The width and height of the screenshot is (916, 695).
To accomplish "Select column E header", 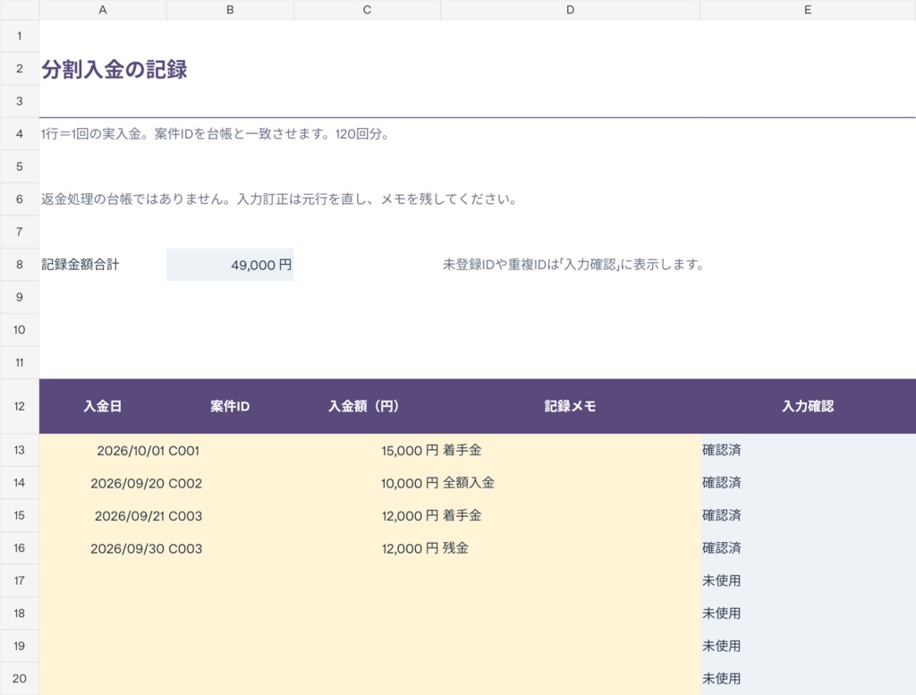I will coord(808,10).
